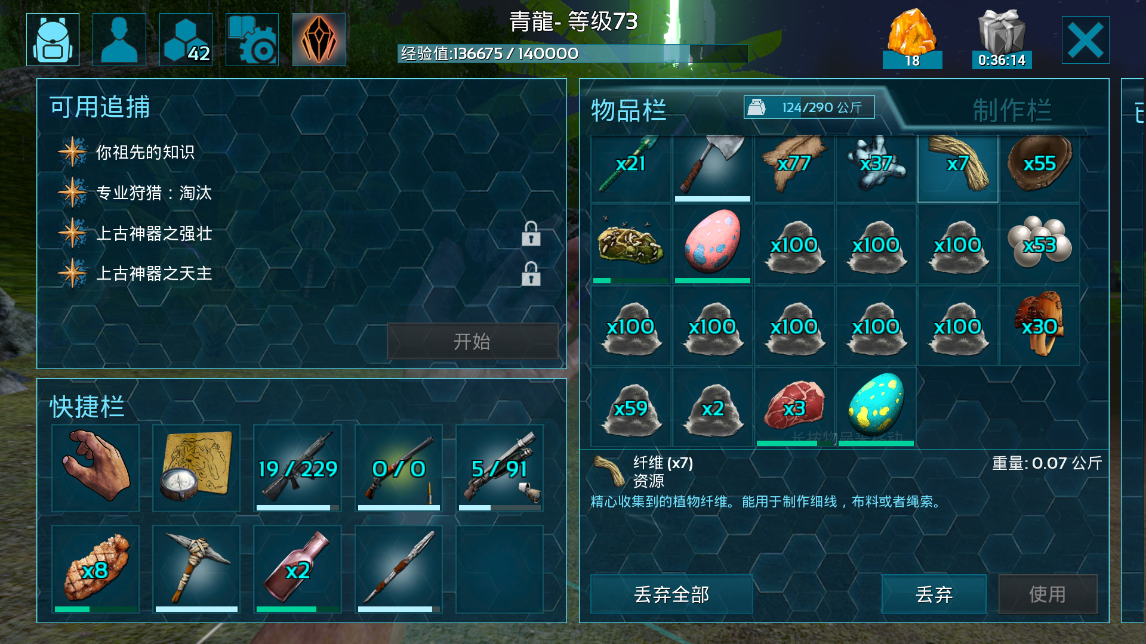Switch to the 物品栏 tab

point(629,110)
